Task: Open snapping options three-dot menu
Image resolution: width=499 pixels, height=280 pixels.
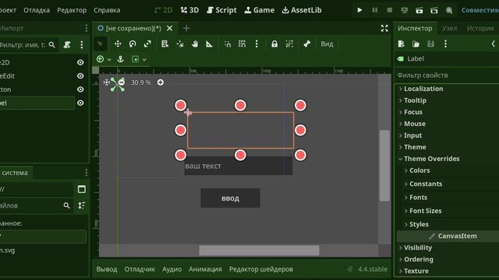Action: (x=257, y=44)
